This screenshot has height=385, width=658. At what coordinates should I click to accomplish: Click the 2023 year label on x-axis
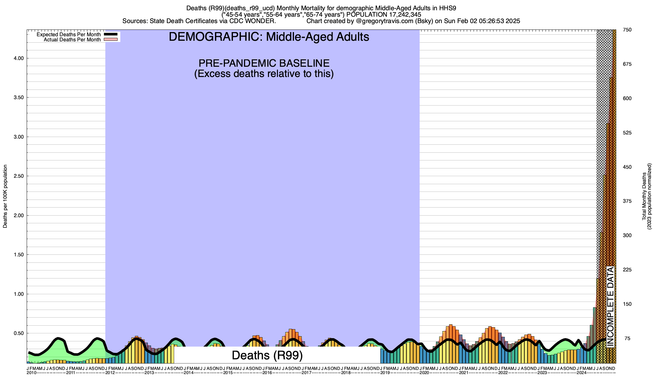pyautogui.click(x=542, y=373)
